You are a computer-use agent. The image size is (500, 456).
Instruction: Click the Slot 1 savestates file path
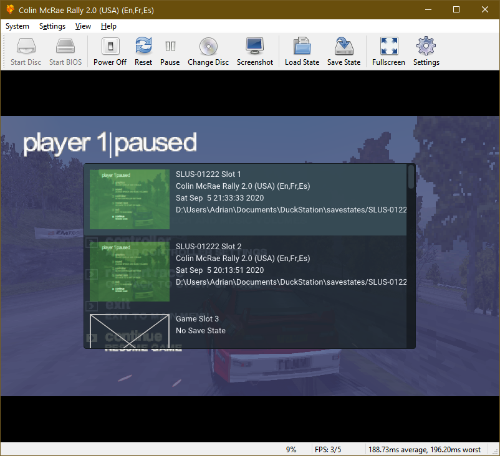(x=291, y=210)
